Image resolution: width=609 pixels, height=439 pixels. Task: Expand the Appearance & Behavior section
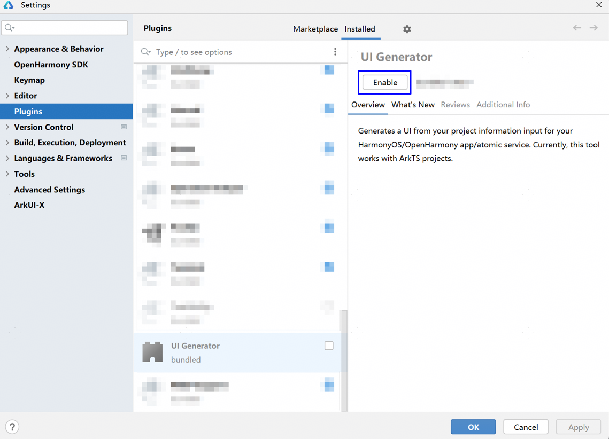[x=7, y=49]
